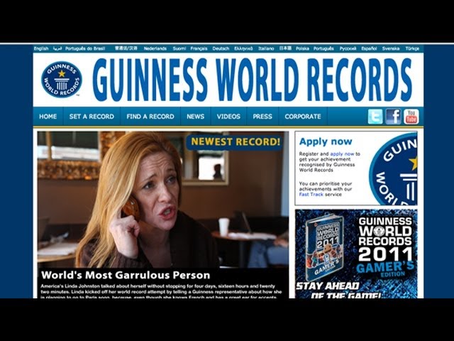Switch language to Italiano

266,48
